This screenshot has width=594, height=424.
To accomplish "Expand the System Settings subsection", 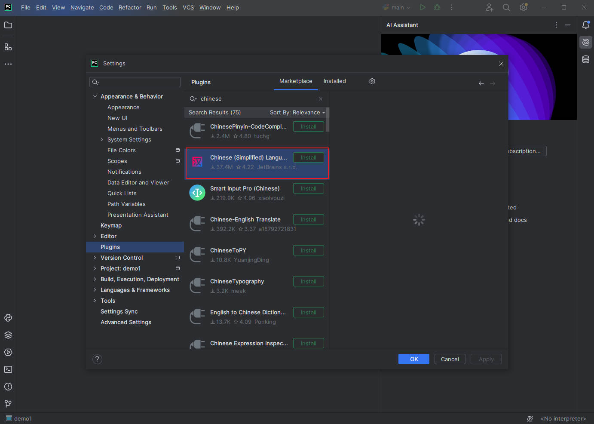I will [x=102, y=139].
